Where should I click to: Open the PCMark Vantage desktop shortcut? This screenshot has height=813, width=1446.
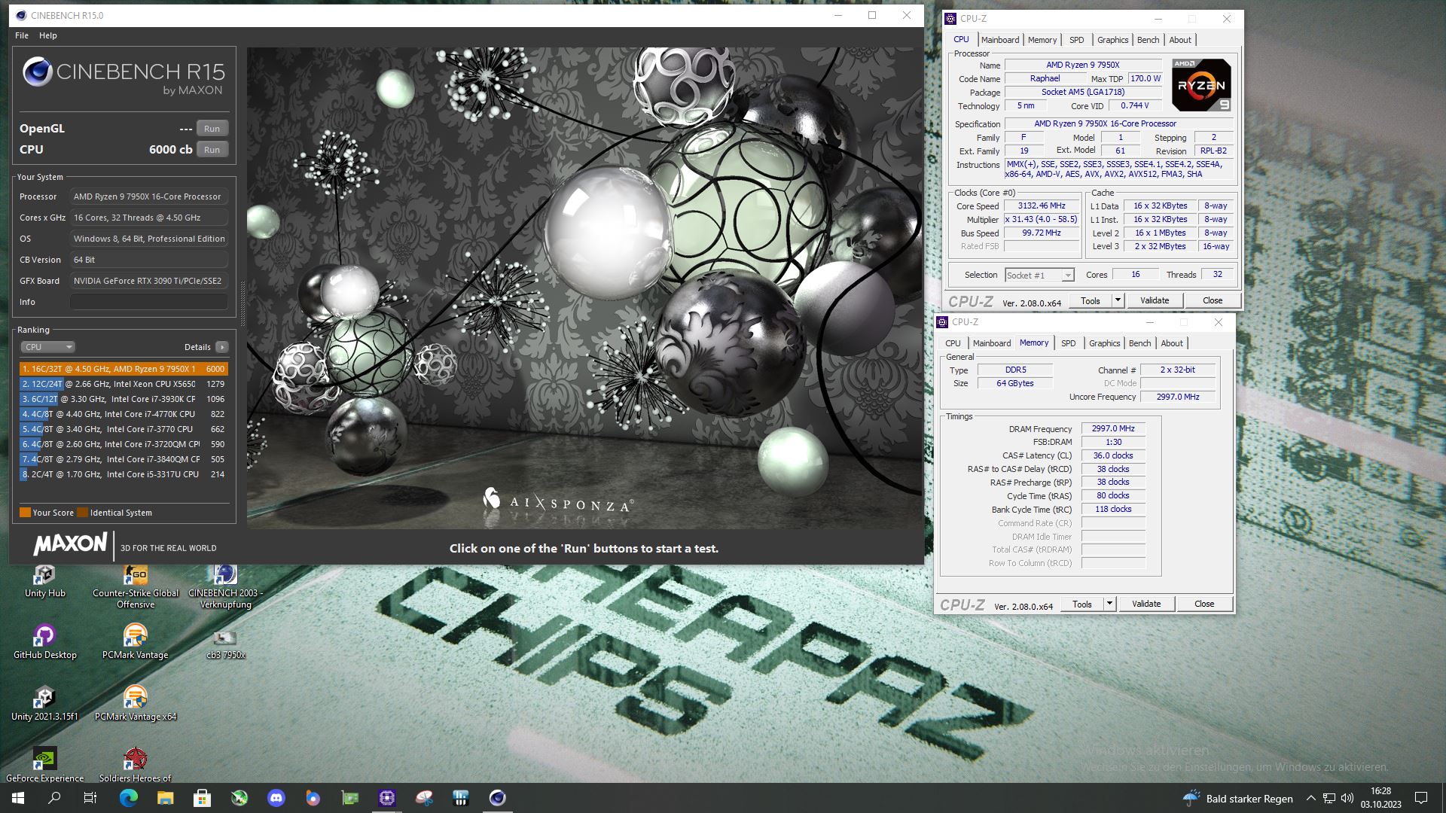click(136, 642)
